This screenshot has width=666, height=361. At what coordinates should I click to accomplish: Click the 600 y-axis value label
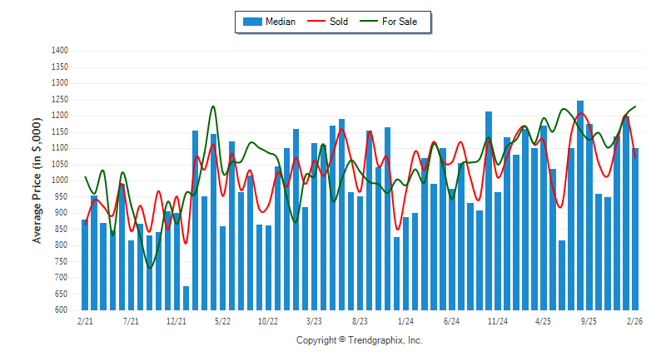[61, 310]
